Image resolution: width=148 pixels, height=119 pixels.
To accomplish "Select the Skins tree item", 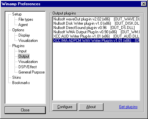I will [16, 77].
